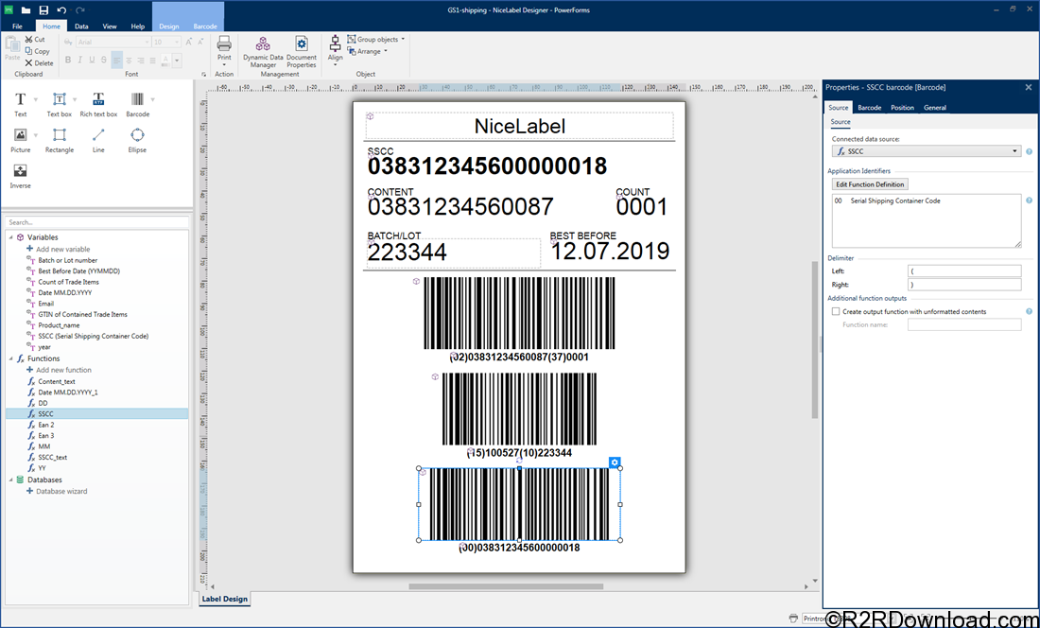Screen dimensions: 1040x628
Task: Pick the Ellipse shape tool
Action: (x=137, y=138)
